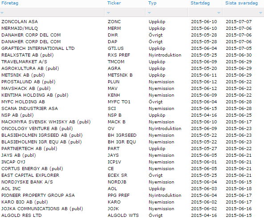This screenshot has height=220, width=264.
Task: Click the BH IGRSEED ticker
Action: click(x=122, y=135)
